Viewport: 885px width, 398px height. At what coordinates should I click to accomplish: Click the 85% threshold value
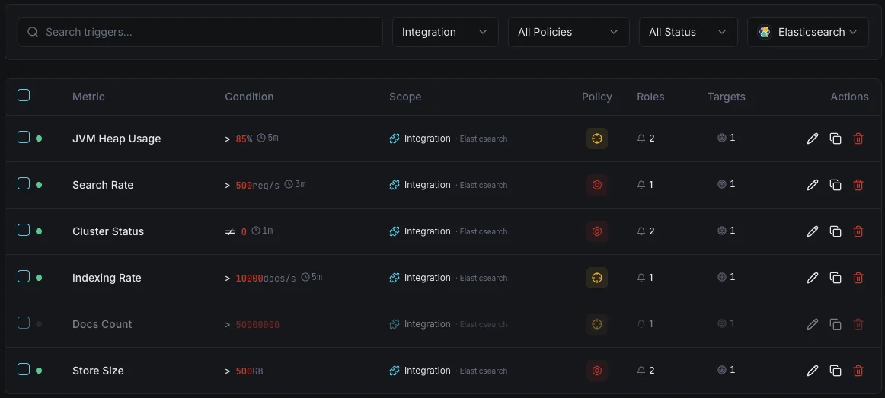(244, 139)
